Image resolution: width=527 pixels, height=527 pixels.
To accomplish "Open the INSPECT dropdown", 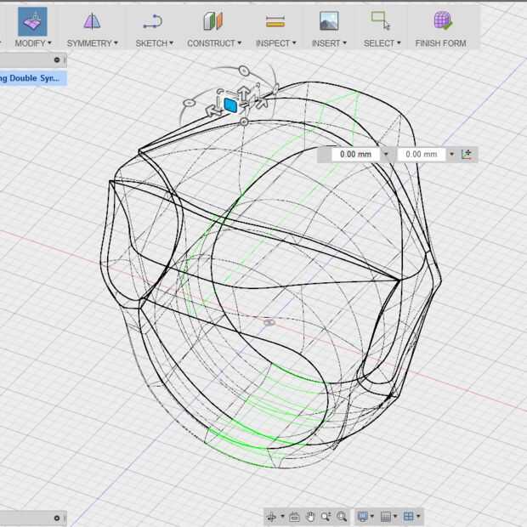I will [x=276, y=43].
